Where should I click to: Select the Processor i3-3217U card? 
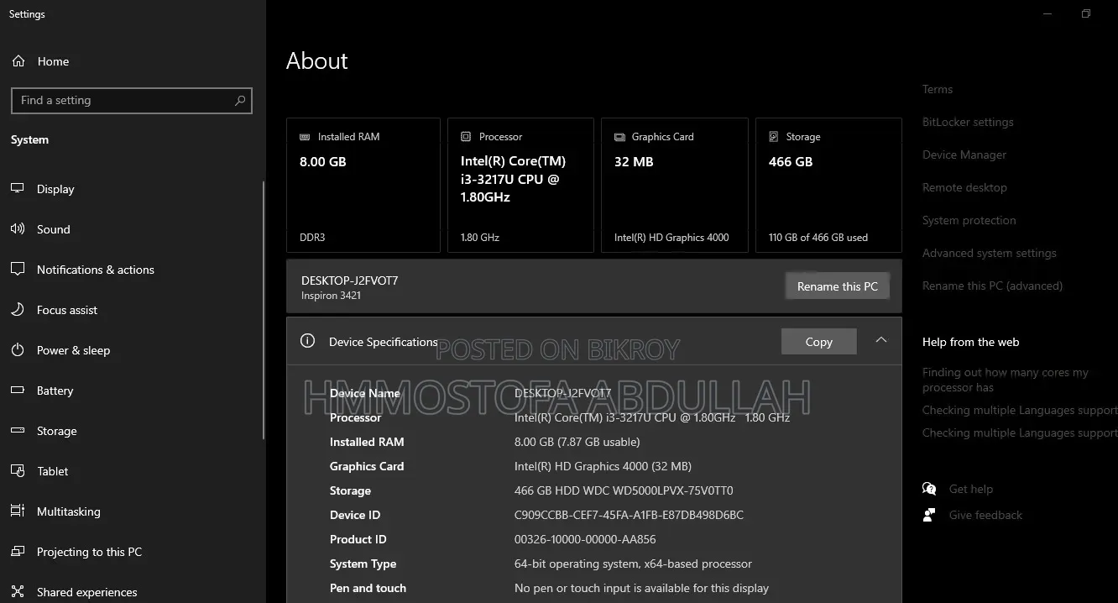click(x=520, y=185)
